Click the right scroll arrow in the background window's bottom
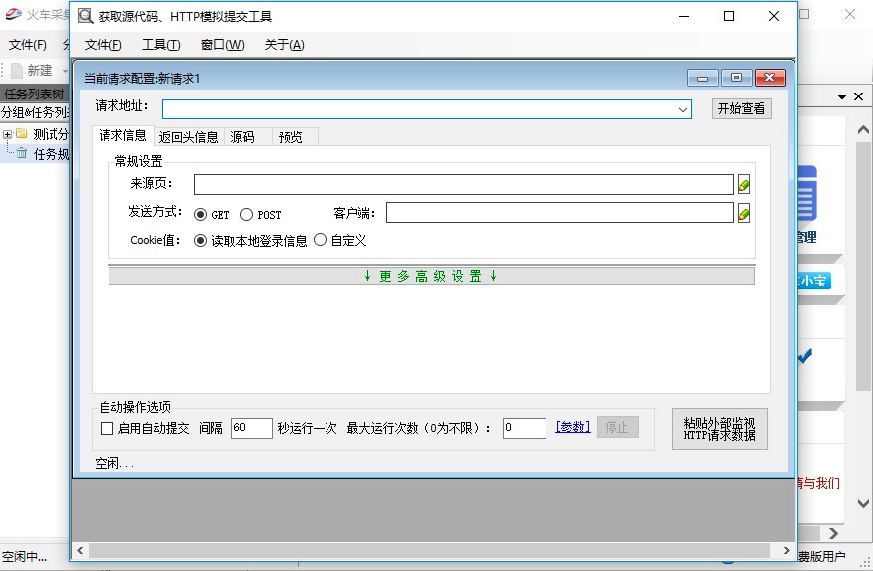This screenshot has height=571, width=873. click(x=833, y=534)
